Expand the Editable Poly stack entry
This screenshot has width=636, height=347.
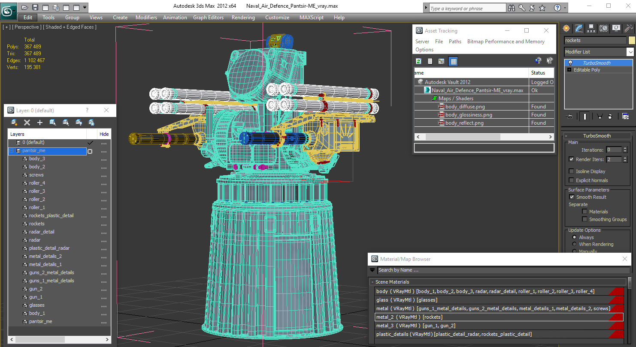tap(569, 70)
